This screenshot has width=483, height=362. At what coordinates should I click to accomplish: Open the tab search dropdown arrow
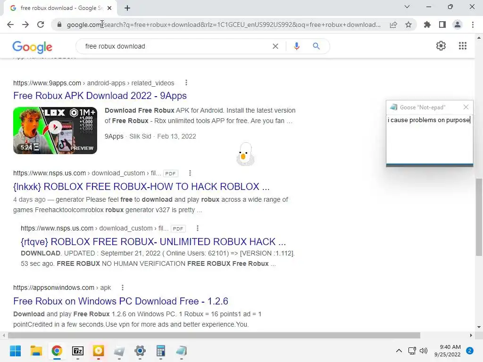407,7
